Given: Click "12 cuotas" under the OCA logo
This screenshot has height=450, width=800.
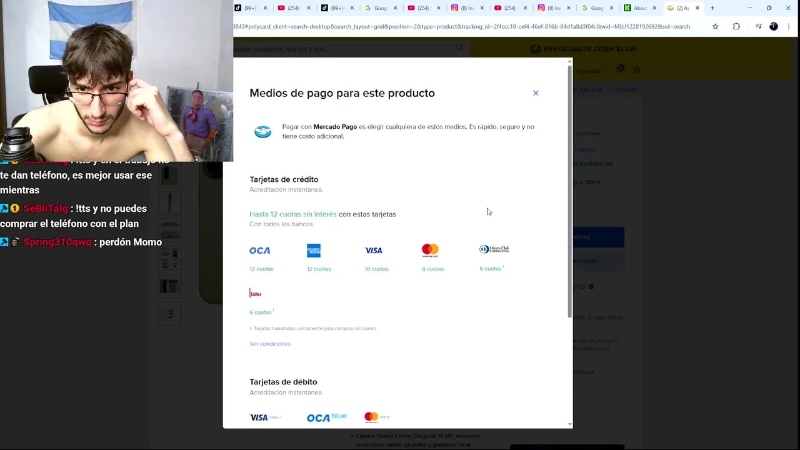Looking at the screenshot, I should coord(261,269).
